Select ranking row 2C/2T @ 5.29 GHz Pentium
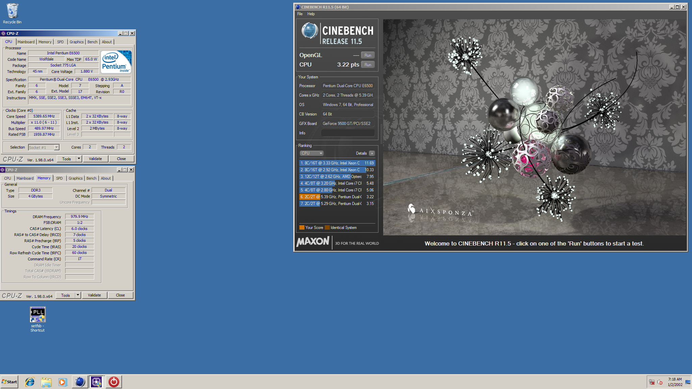Viewport: 692px width, 389px height. [x=337, y=204]
